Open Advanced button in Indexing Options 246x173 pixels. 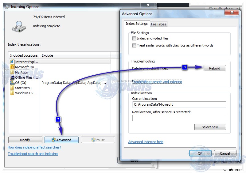click(61, 140)
